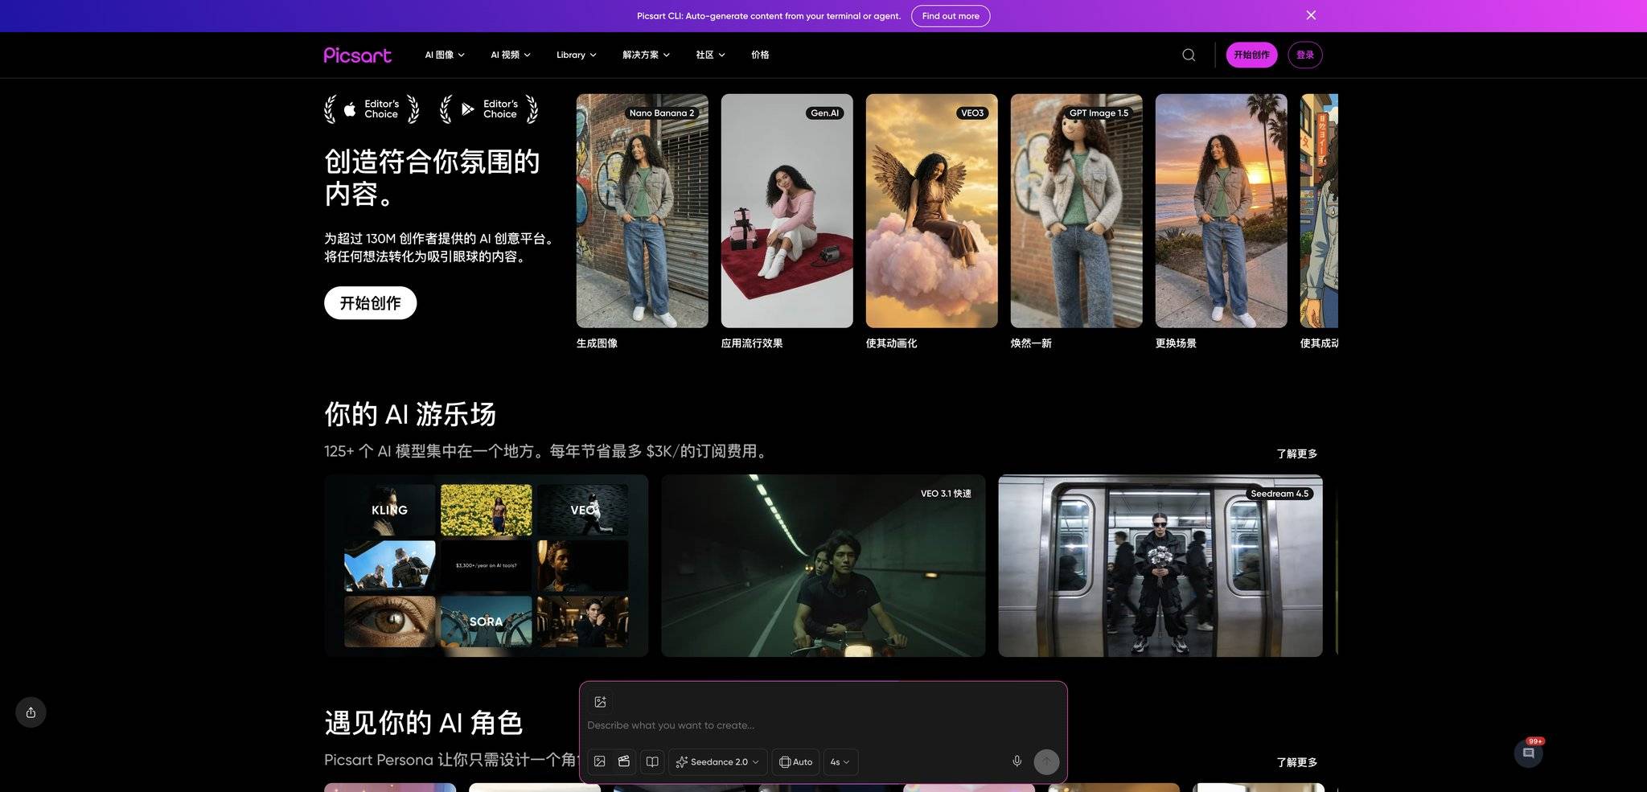Click the share icon button at left edge
The width and height of the screenshot is (1647, 792).
coord(31,712)
